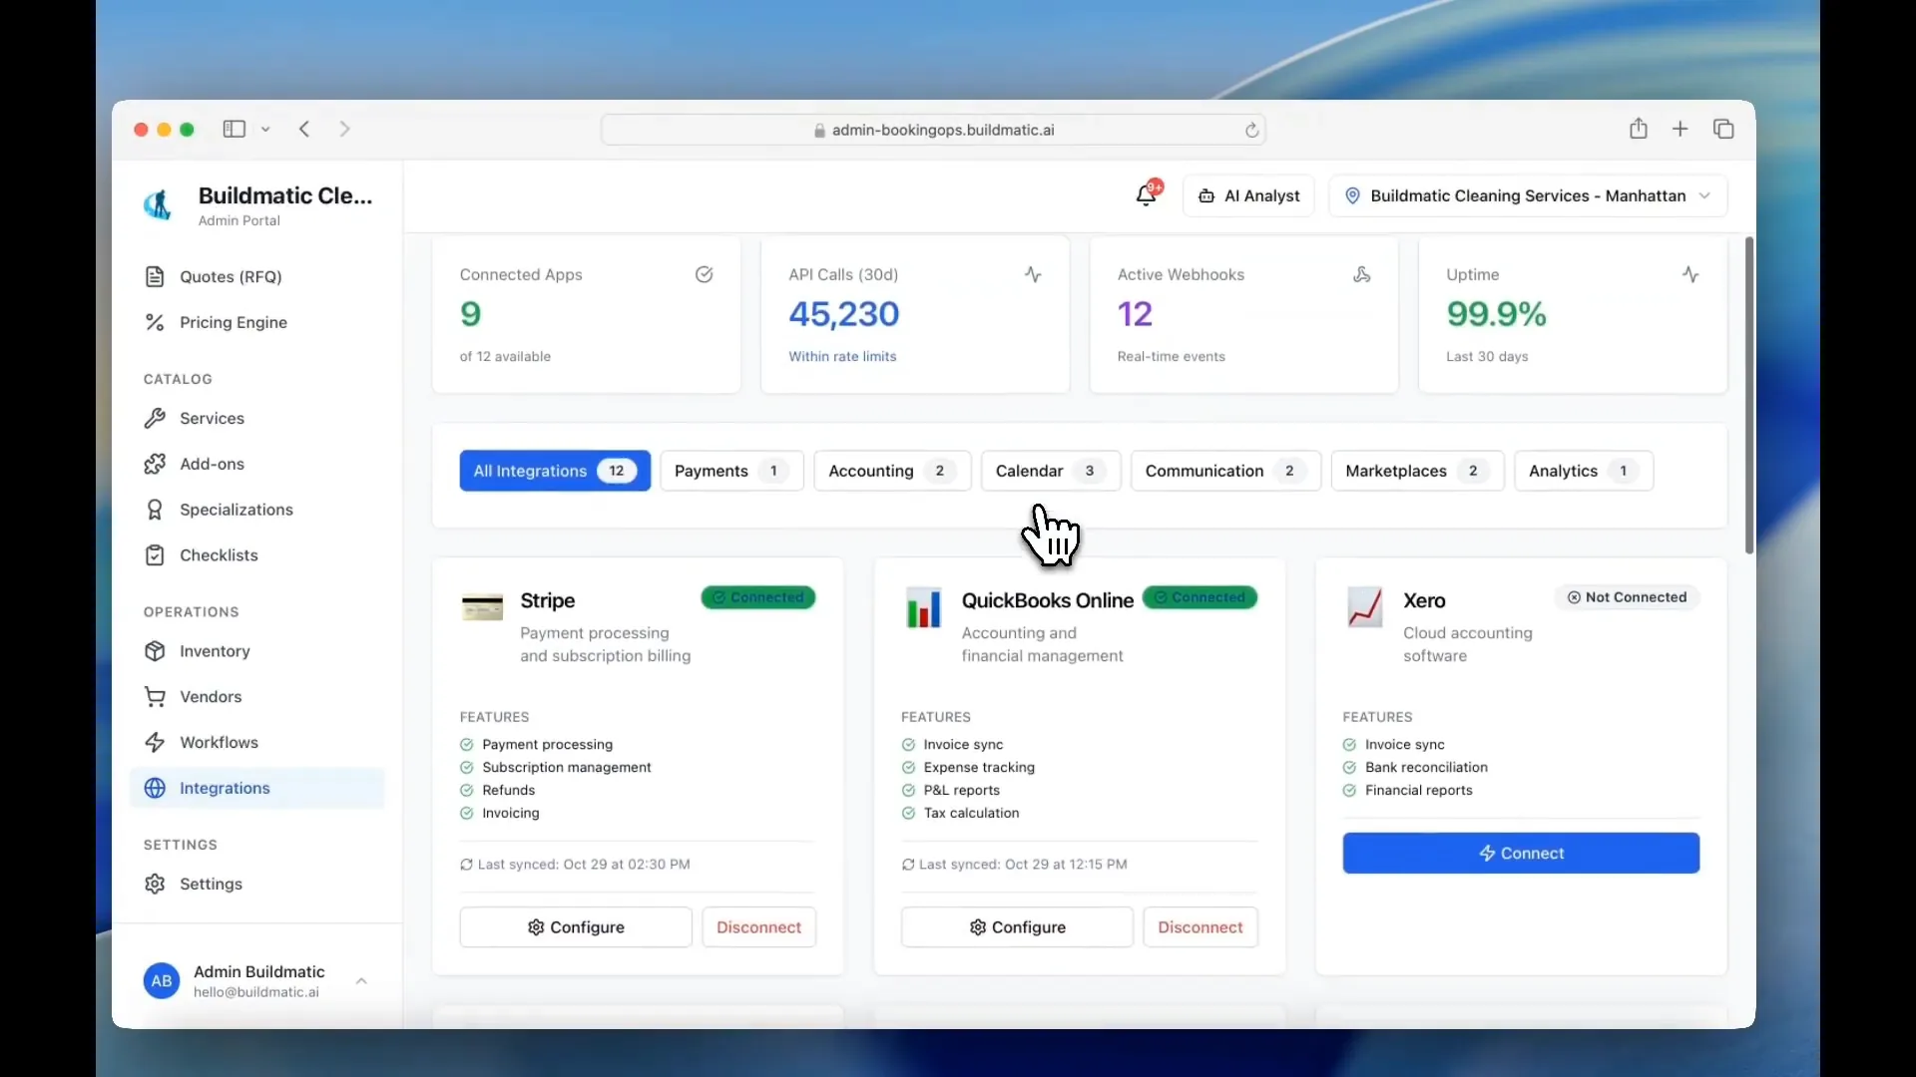Click the API Calls activity icon
This screenshot has width=1916, height=1077.
tap(1033, 274)
